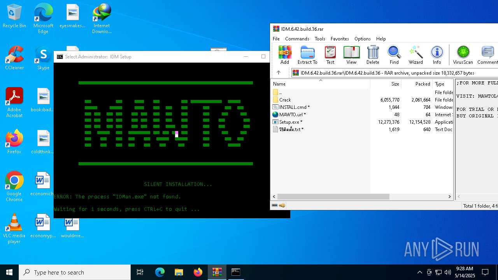
Task: Open Google Chrome desktop shortcut
Action: pyautogui.click(x=14, y=186)
